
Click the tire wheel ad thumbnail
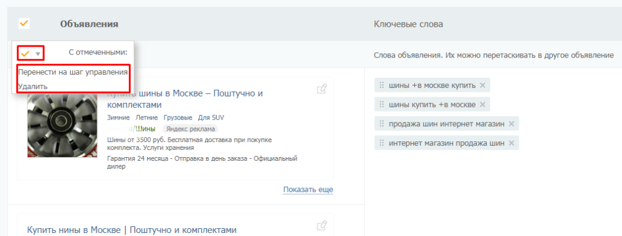(x=56, y=125)
